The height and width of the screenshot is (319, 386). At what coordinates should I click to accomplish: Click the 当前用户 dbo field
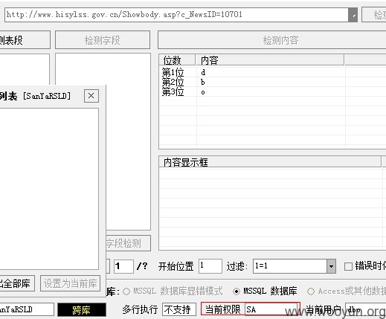point(366,310)
